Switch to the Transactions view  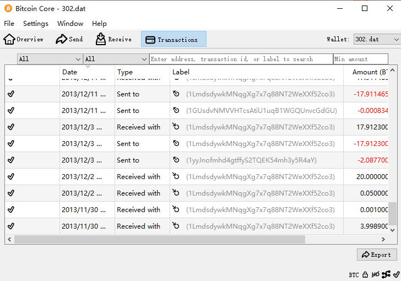(174, 39)
